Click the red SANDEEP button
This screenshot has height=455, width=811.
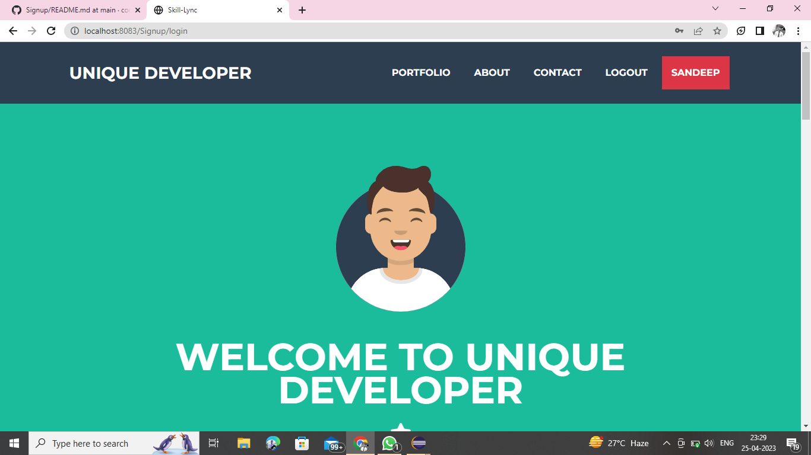(695, 72)
